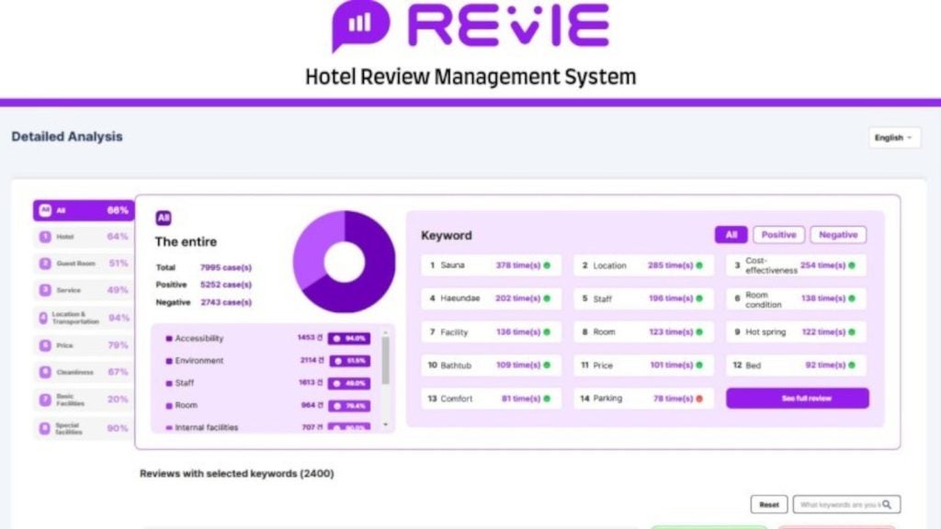Toggle the Accessibility 94.0% percentage badge

click(x=349, y=338)
